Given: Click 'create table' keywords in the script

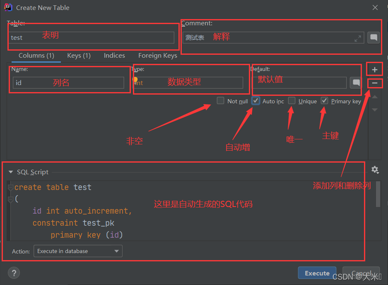Looking at the screenshot, I should coord(41,187).
